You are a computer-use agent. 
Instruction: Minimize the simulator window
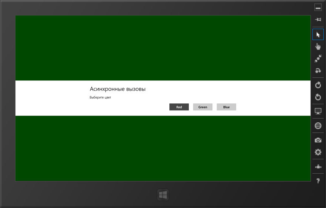point(318,7)
